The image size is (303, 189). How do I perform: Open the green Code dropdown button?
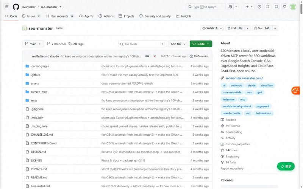pyautogui.click(x=201, y=44)
